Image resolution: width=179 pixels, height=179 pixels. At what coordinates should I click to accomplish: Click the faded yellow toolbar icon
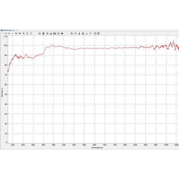[36, 34]
